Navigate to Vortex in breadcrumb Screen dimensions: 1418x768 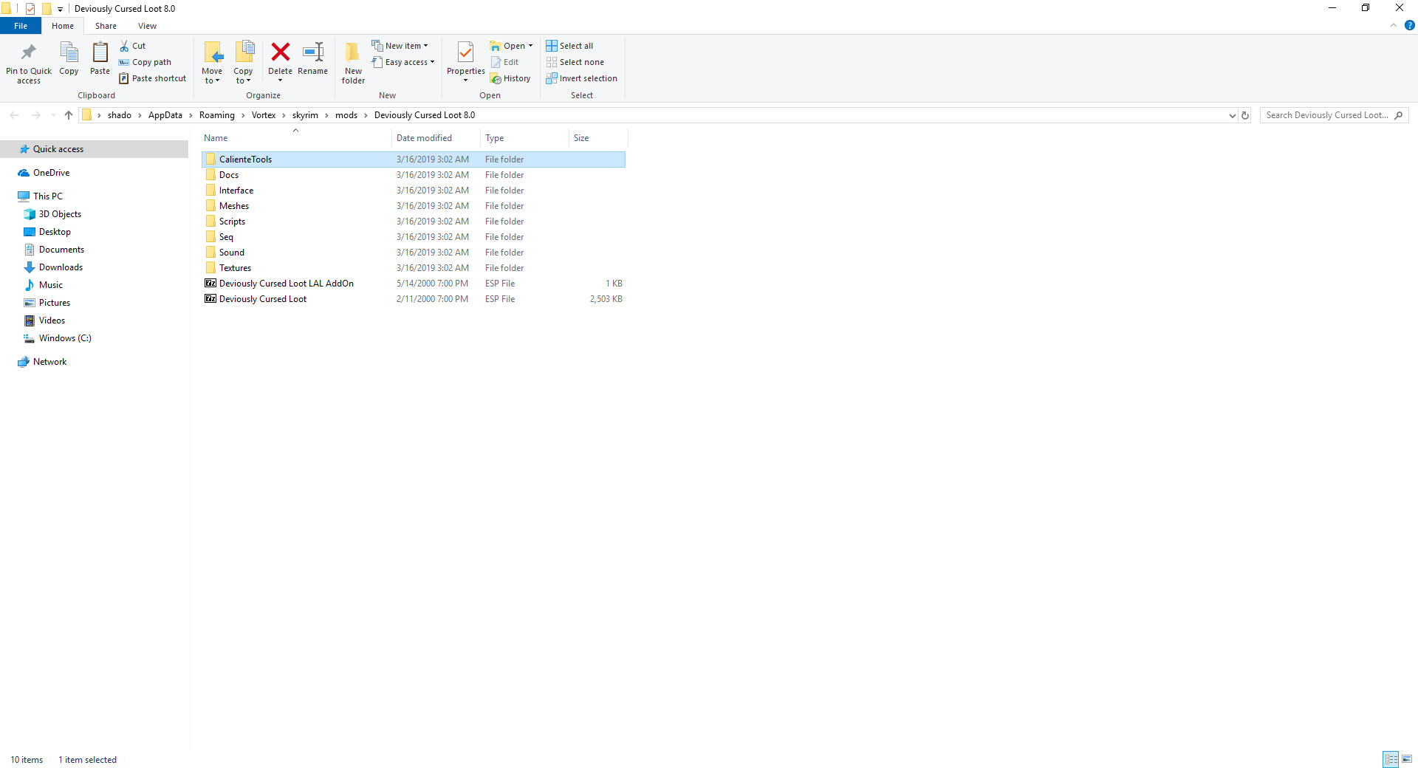pos(264,115)
